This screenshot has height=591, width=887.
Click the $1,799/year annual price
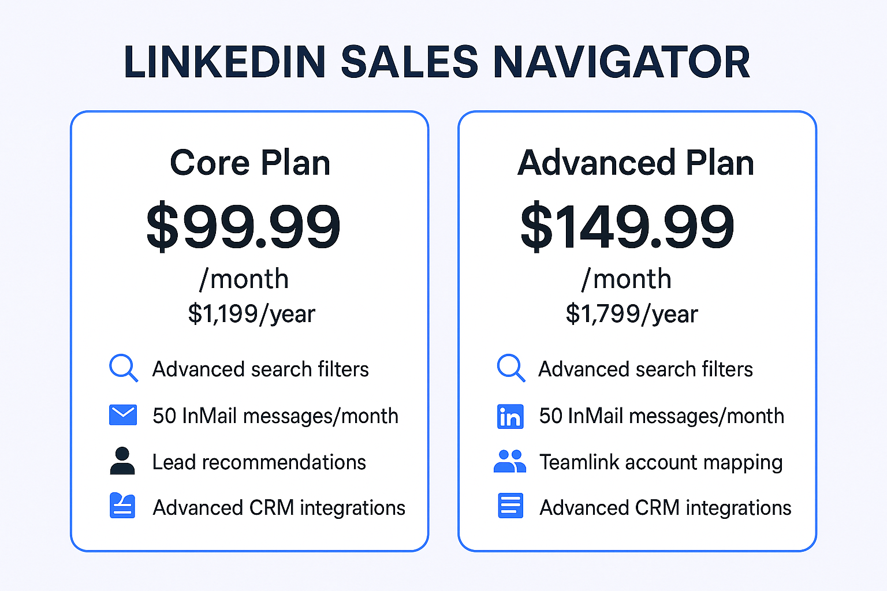tap(632, 314)
